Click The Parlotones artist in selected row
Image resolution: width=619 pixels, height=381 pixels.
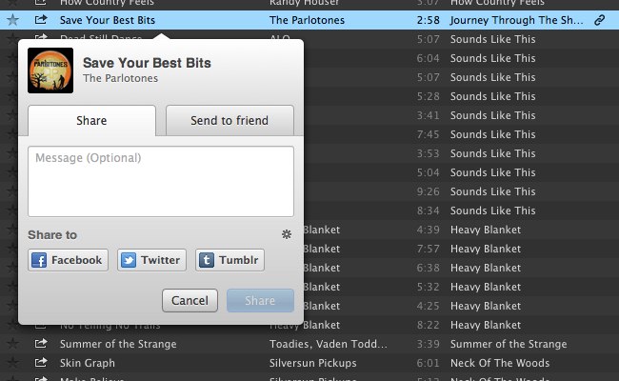307,20
